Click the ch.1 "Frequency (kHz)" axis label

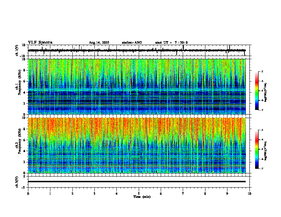point(20,82)
